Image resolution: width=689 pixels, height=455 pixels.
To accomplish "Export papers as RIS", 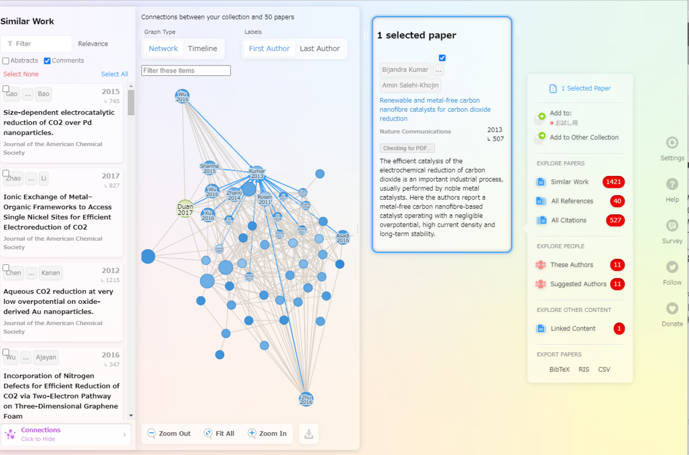I will [x=584, y=369].
